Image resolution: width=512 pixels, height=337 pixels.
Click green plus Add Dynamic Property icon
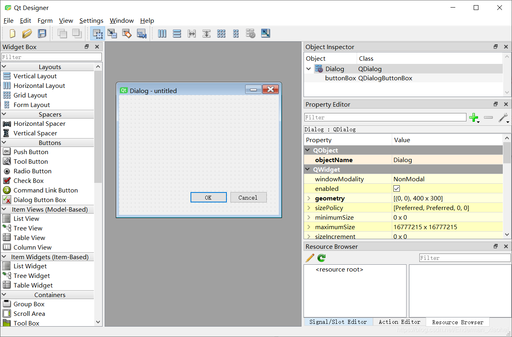[474, 117]
